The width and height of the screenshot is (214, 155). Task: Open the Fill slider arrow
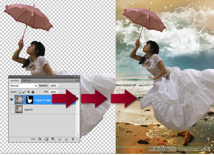[x=60, y=92]
